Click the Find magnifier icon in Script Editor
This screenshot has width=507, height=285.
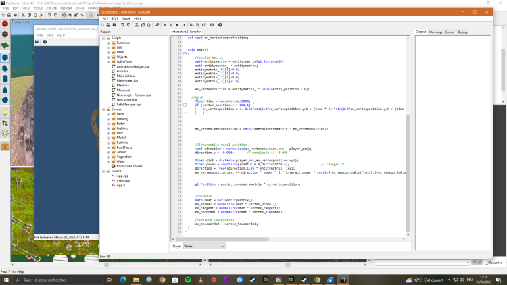(155, 24)
